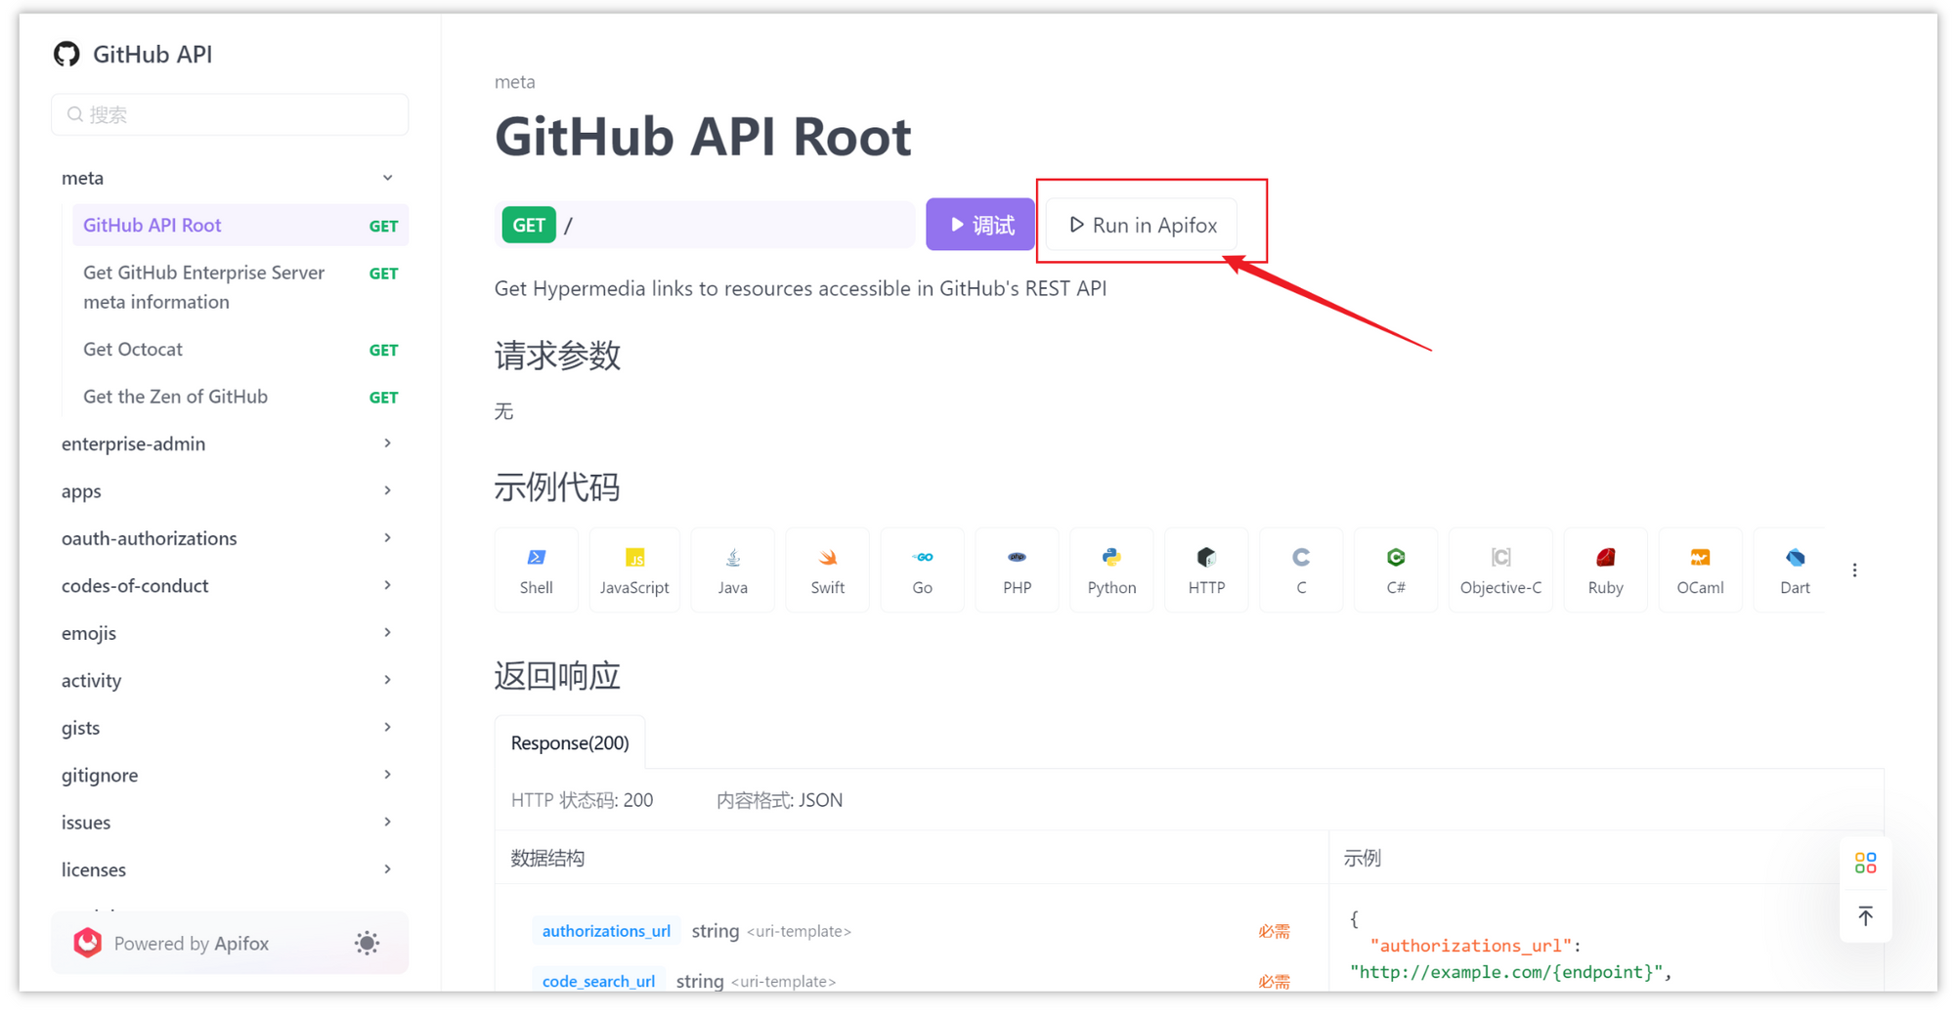Focus the 搜索 search input field
The image size is (1955, 1015).
point(230,114)
